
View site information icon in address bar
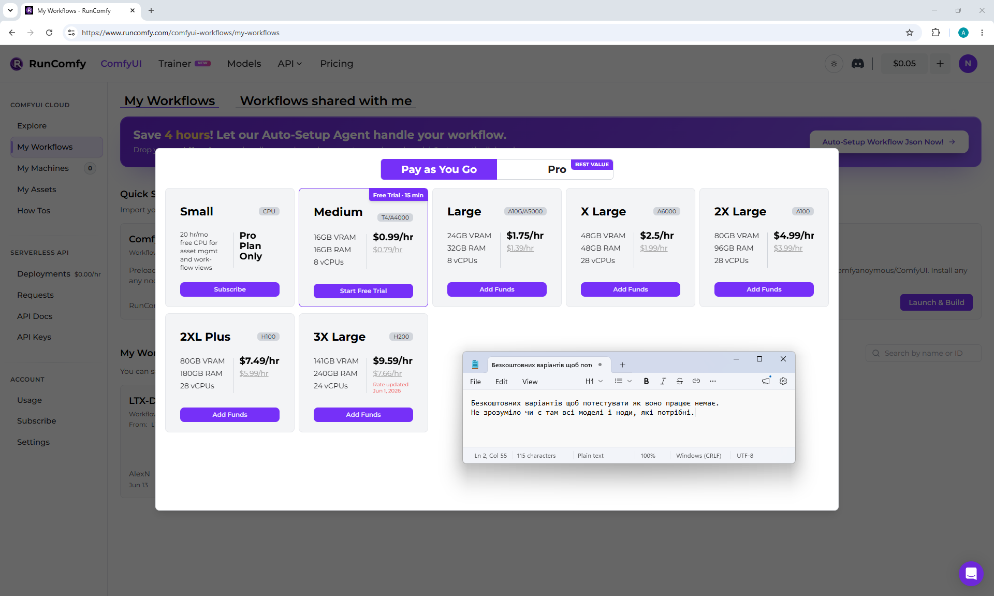pos(71,33)
